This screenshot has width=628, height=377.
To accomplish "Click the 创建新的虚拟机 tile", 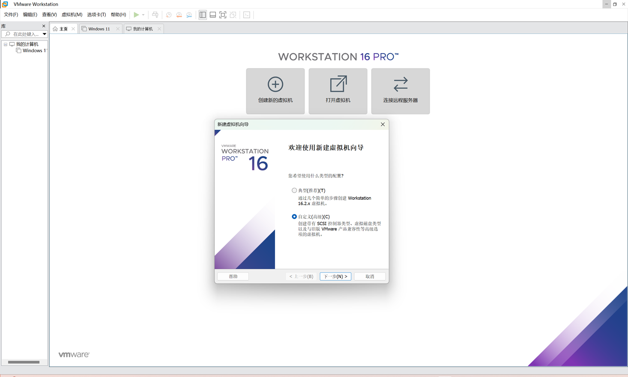I will click(x=275, y=91).
